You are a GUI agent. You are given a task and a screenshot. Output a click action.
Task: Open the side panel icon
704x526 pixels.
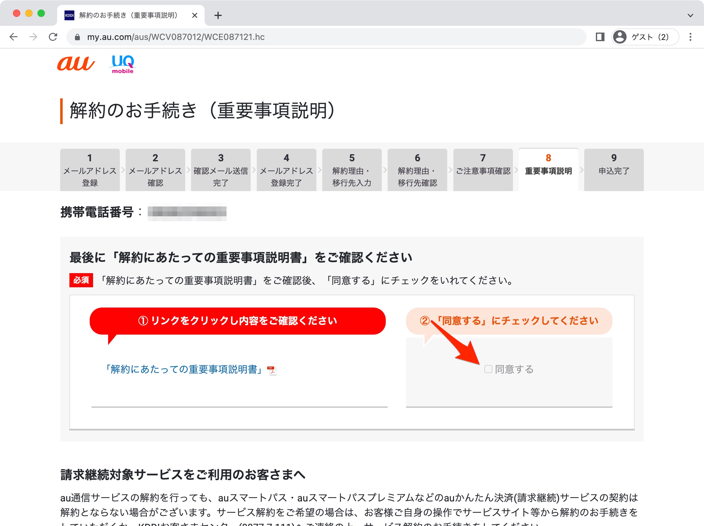point(600,37)
